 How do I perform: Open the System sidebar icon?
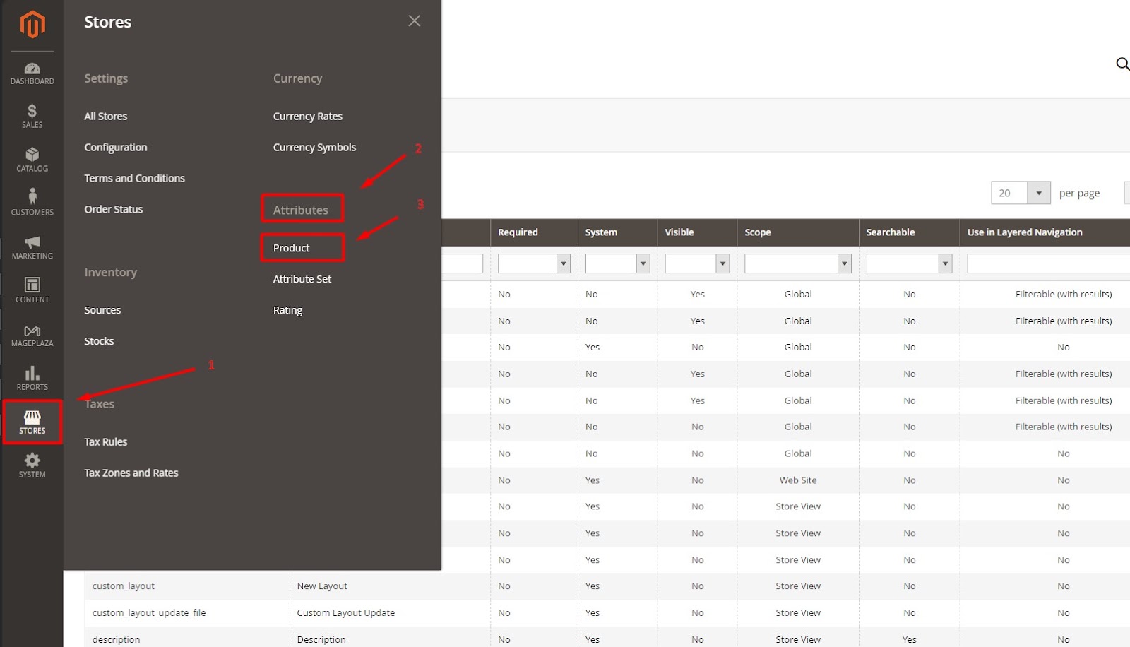(32, 465)
